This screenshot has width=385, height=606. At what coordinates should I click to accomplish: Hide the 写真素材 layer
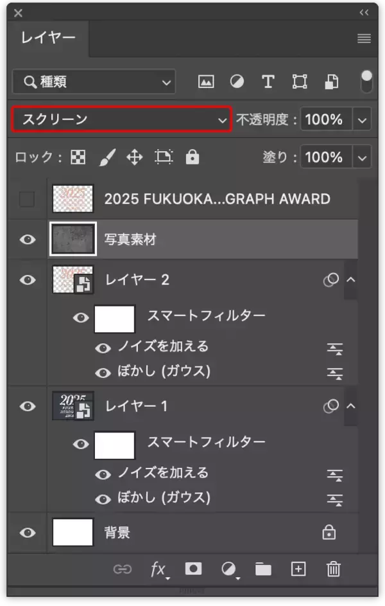28,240
